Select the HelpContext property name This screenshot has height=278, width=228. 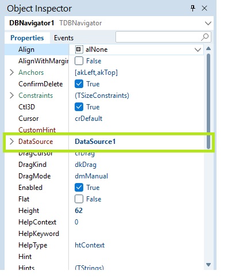(37, 222)
